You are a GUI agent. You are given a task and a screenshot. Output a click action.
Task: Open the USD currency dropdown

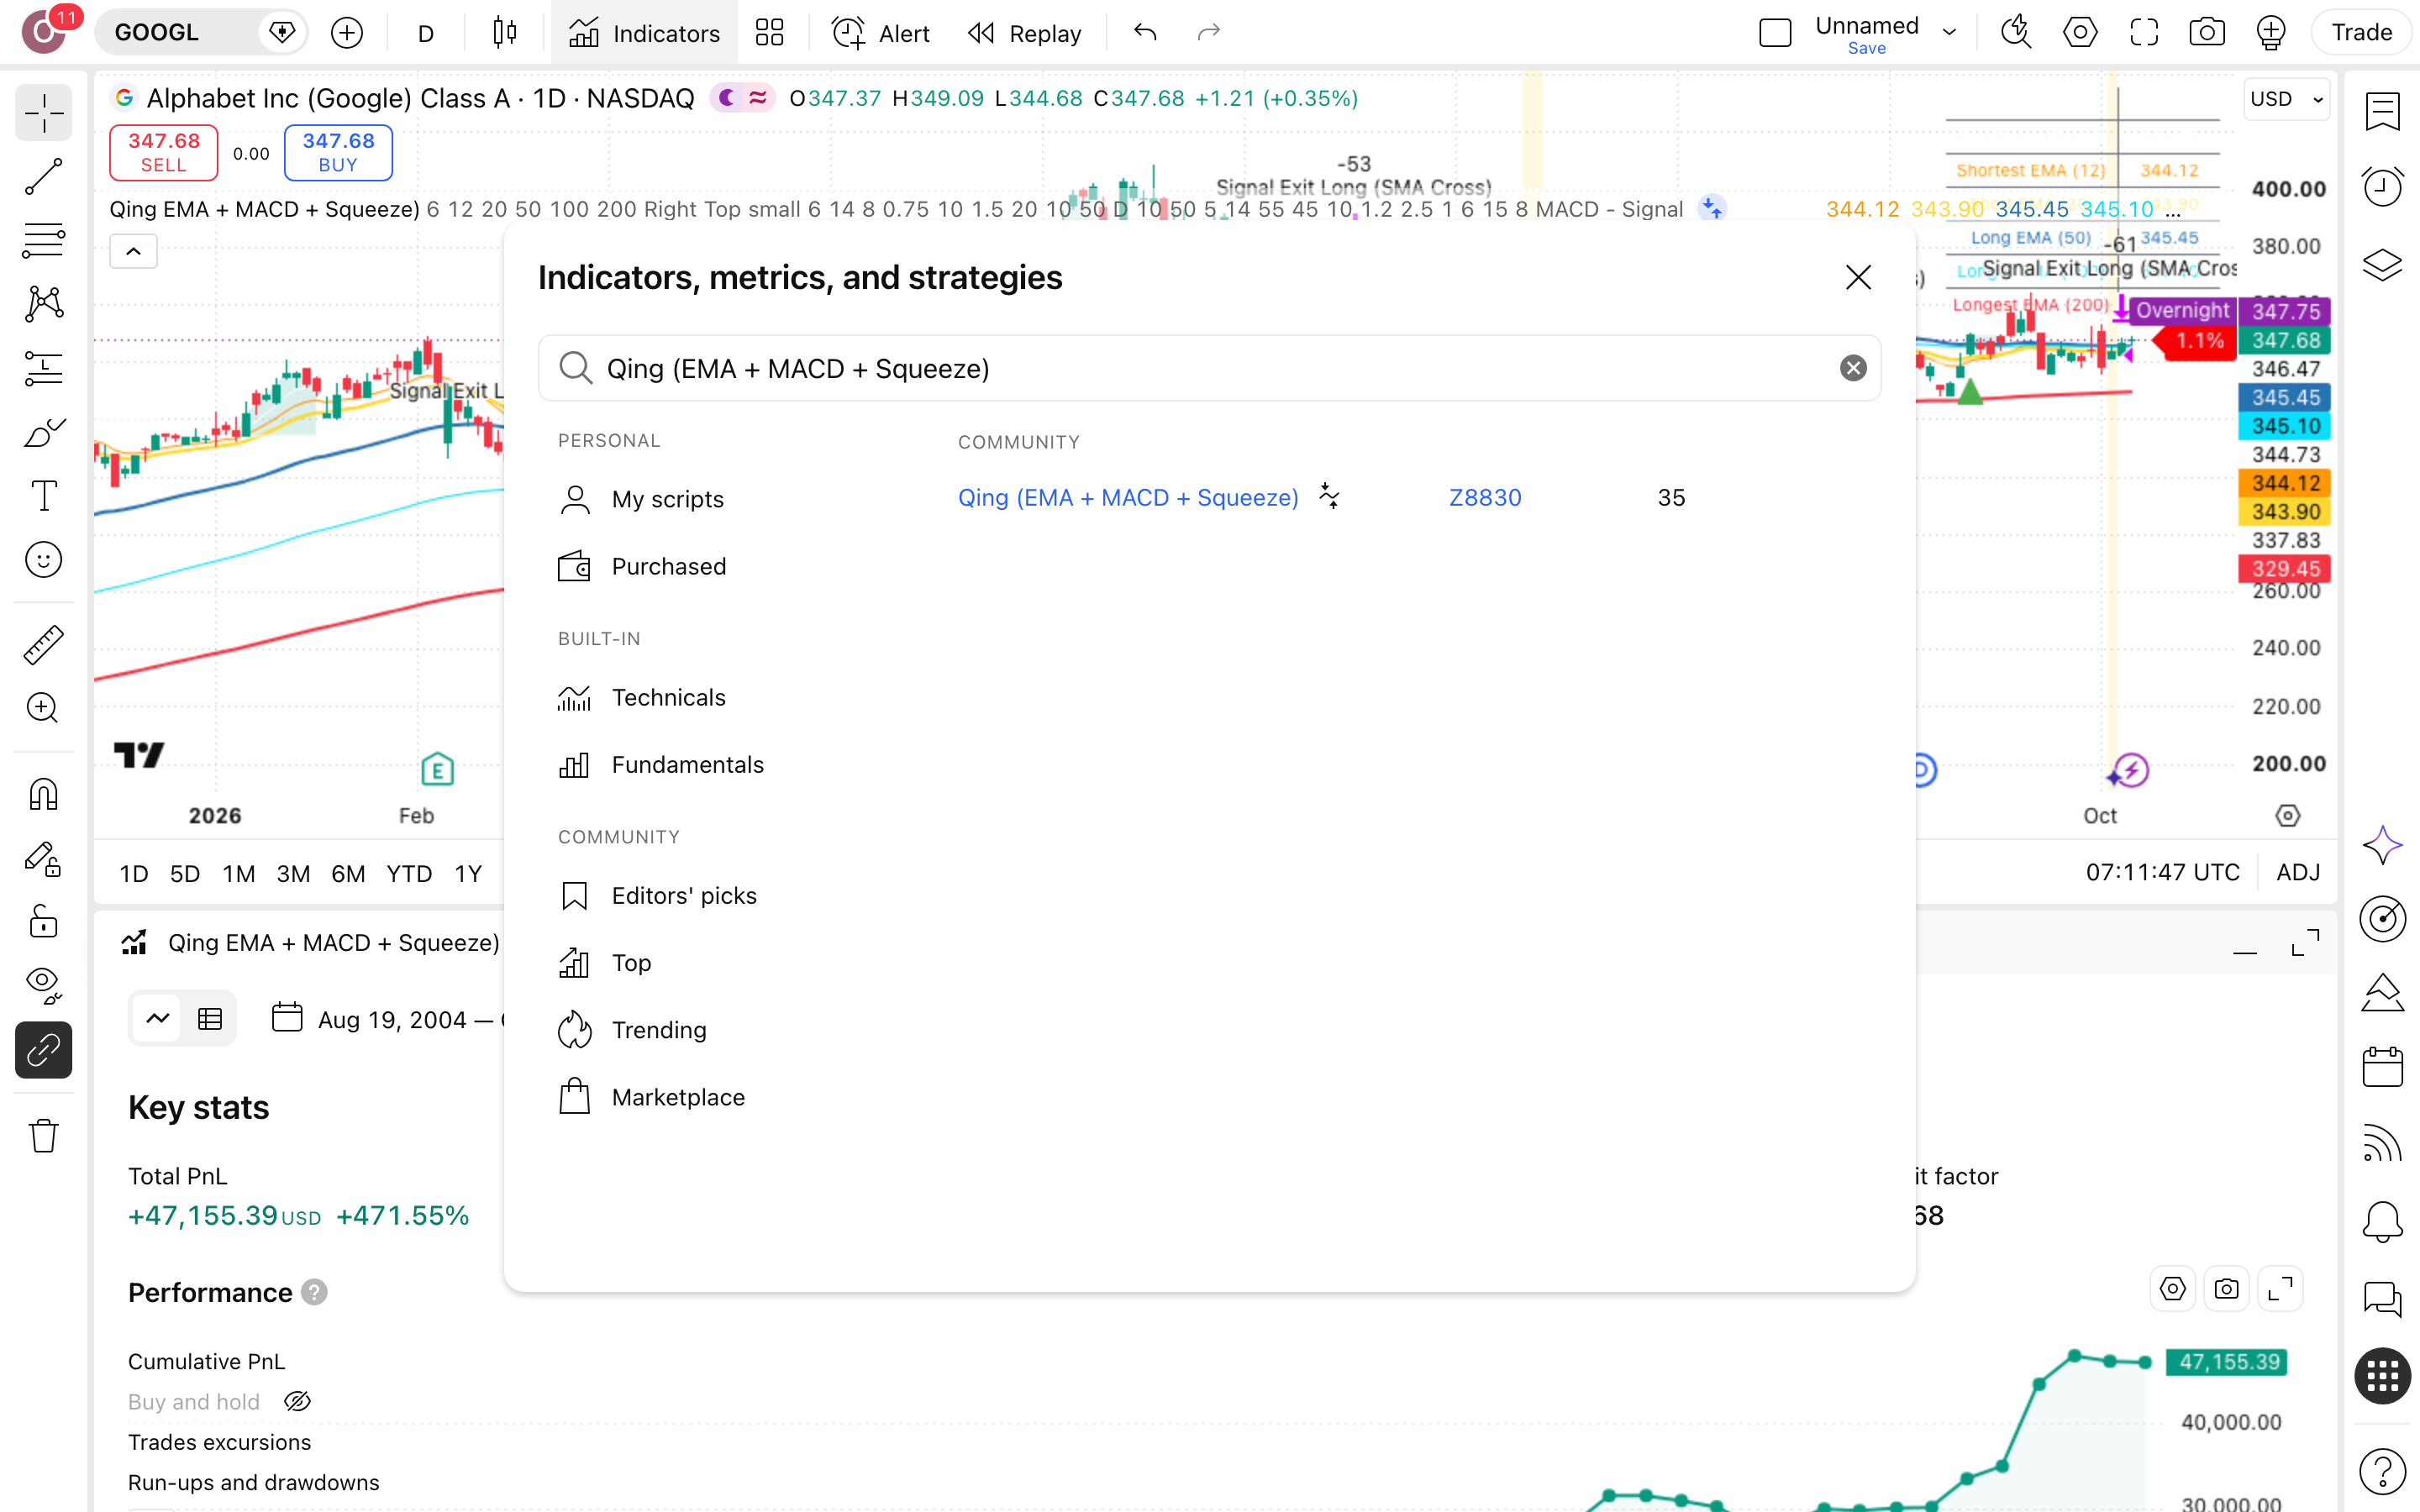point(2286,99)
